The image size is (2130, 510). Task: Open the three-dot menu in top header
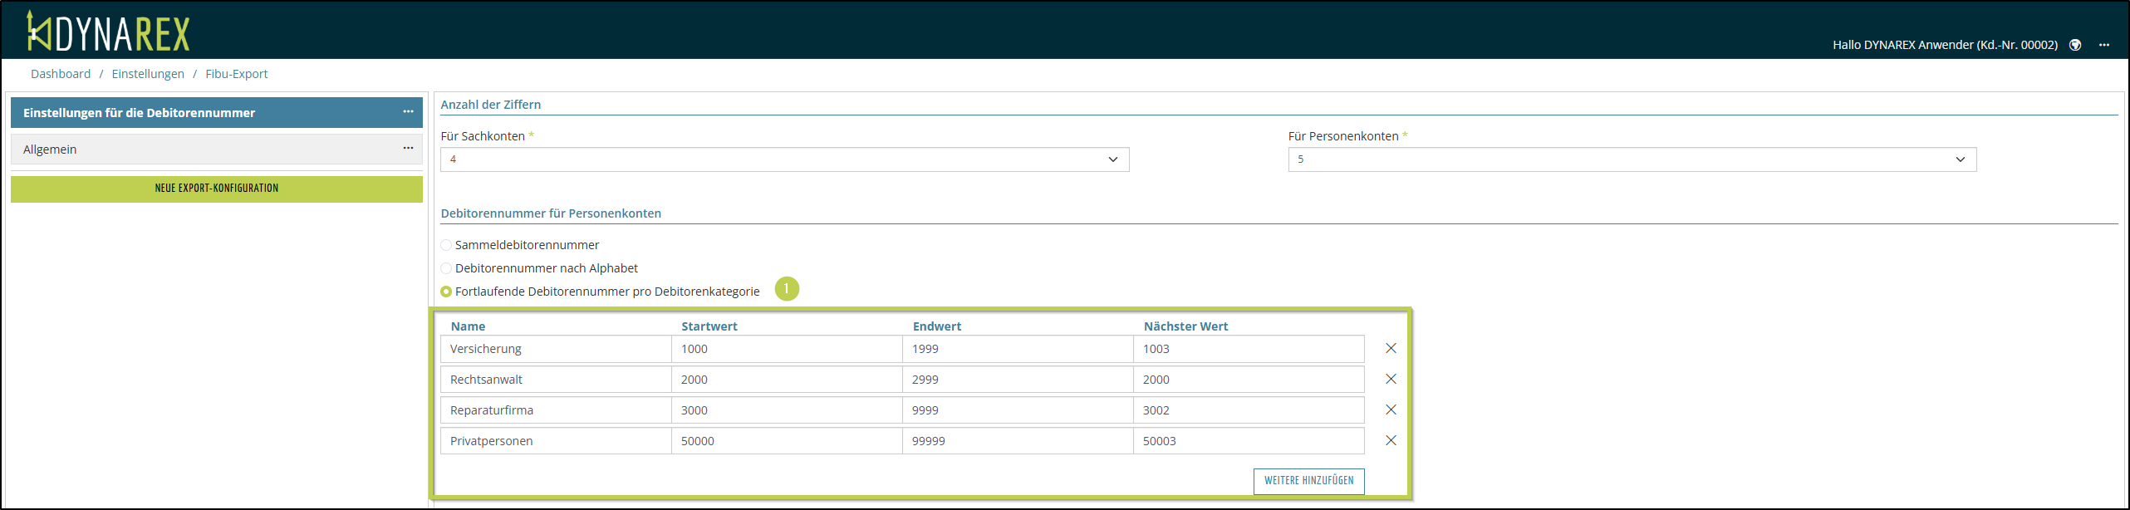point(2104,45)
